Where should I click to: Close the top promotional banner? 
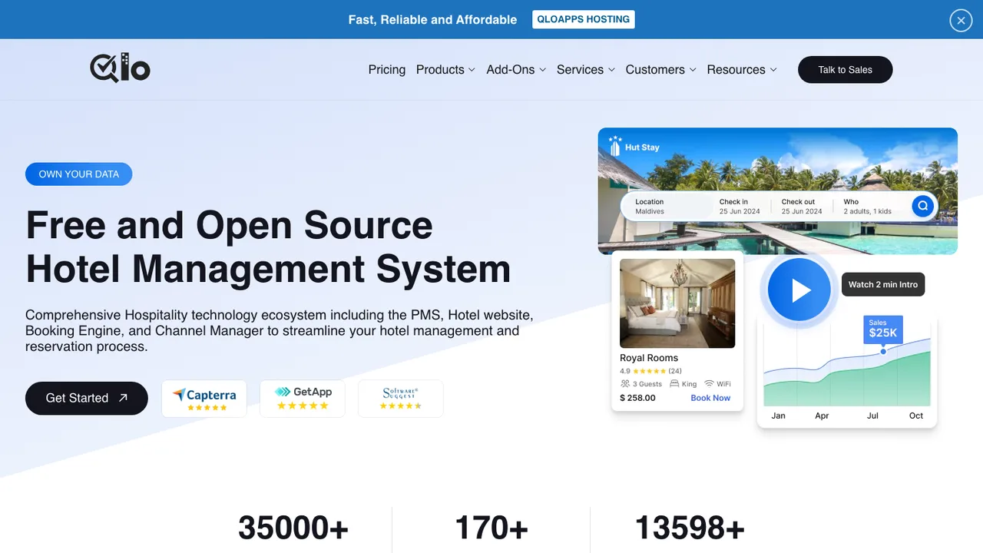961,21
